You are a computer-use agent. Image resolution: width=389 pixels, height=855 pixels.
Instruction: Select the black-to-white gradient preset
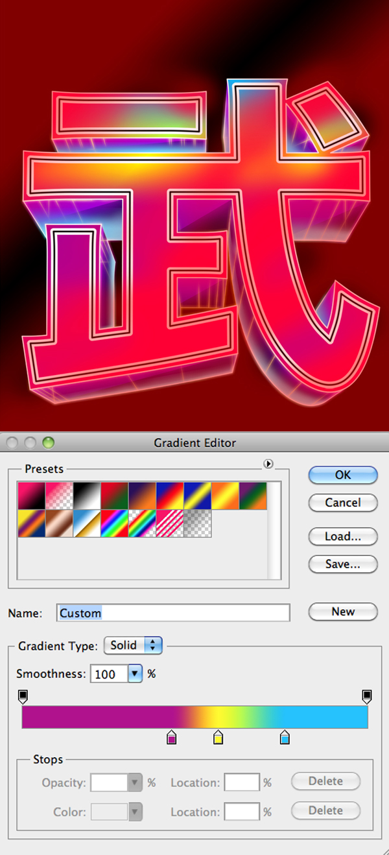(87, 496)
